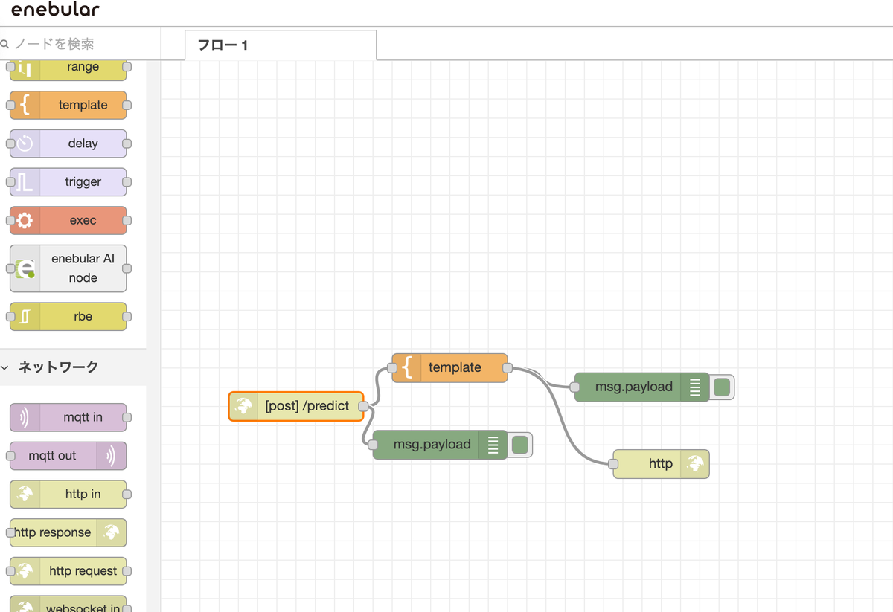Click the [post] /predict node output port
Screen dimensions: 893x612
(363, 407)
